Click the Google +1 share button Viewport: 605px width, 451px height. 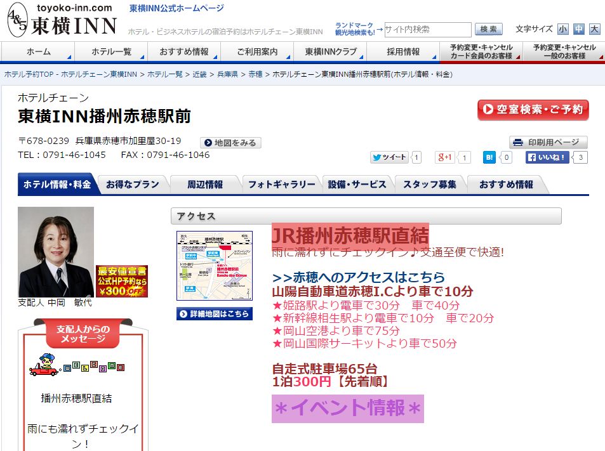point(445,157)
